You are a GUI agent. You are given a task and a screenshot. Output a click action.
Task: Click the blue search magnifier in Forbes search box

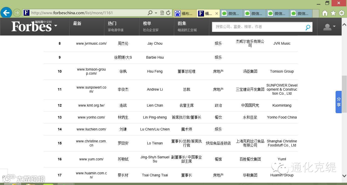point(308,27)
